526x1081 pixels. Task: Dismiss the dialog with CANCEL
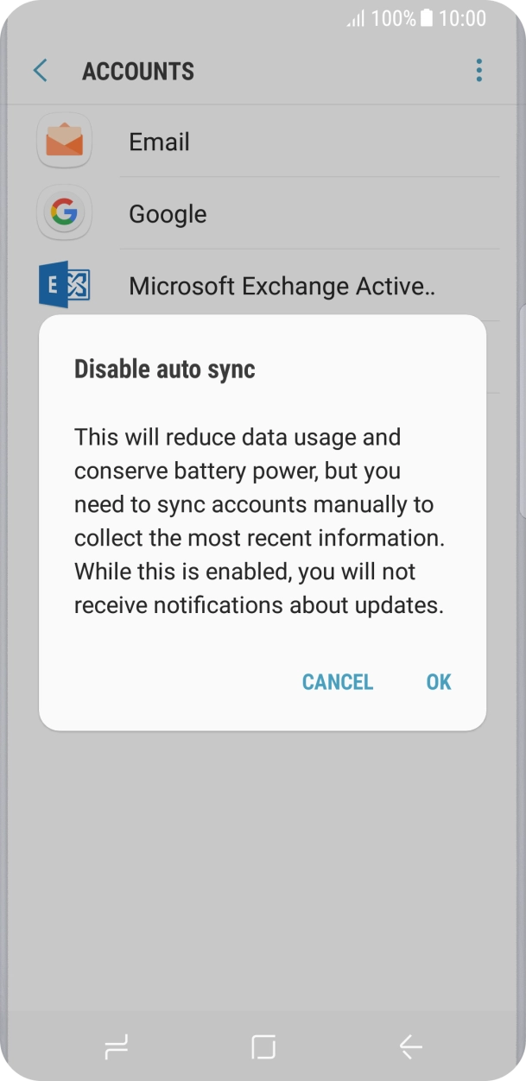pyautogui.click(x=337, y=682)
